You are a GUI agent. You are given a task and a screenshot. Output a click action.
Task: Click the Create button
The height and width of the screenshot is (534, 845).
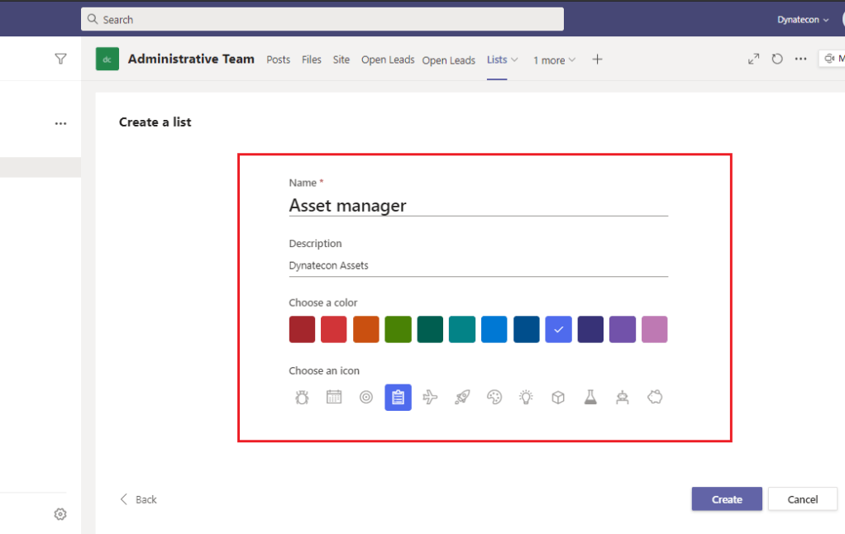pyautogui.click(x=727, y=499)
